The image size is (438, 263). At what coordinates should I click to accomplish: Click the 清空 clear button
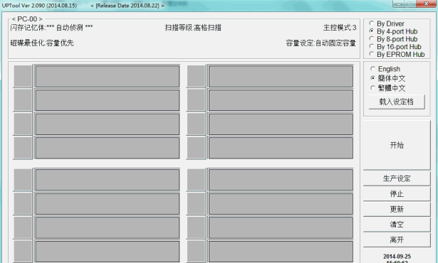397,225
